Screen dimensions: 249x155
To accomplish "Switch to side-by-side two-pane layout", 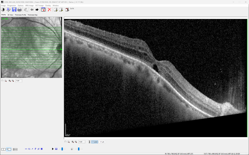I will [x=3, y=149].
